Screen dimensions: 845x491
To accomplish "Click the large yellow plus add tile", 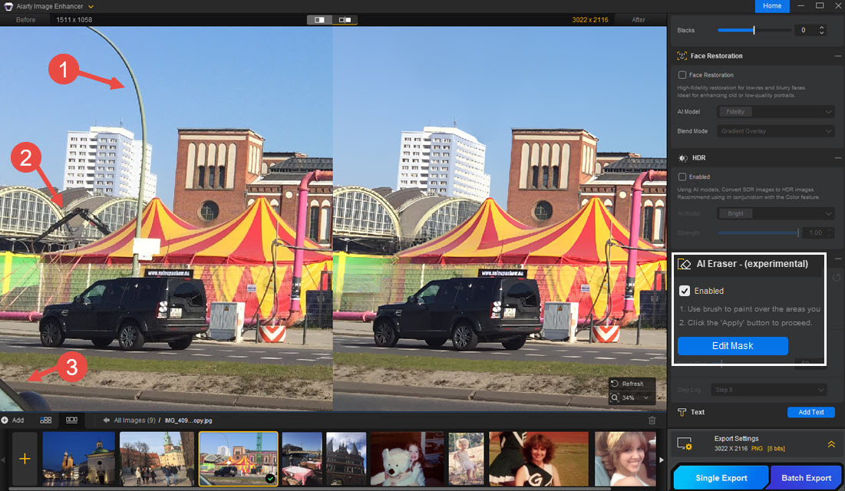I will 25,458.
